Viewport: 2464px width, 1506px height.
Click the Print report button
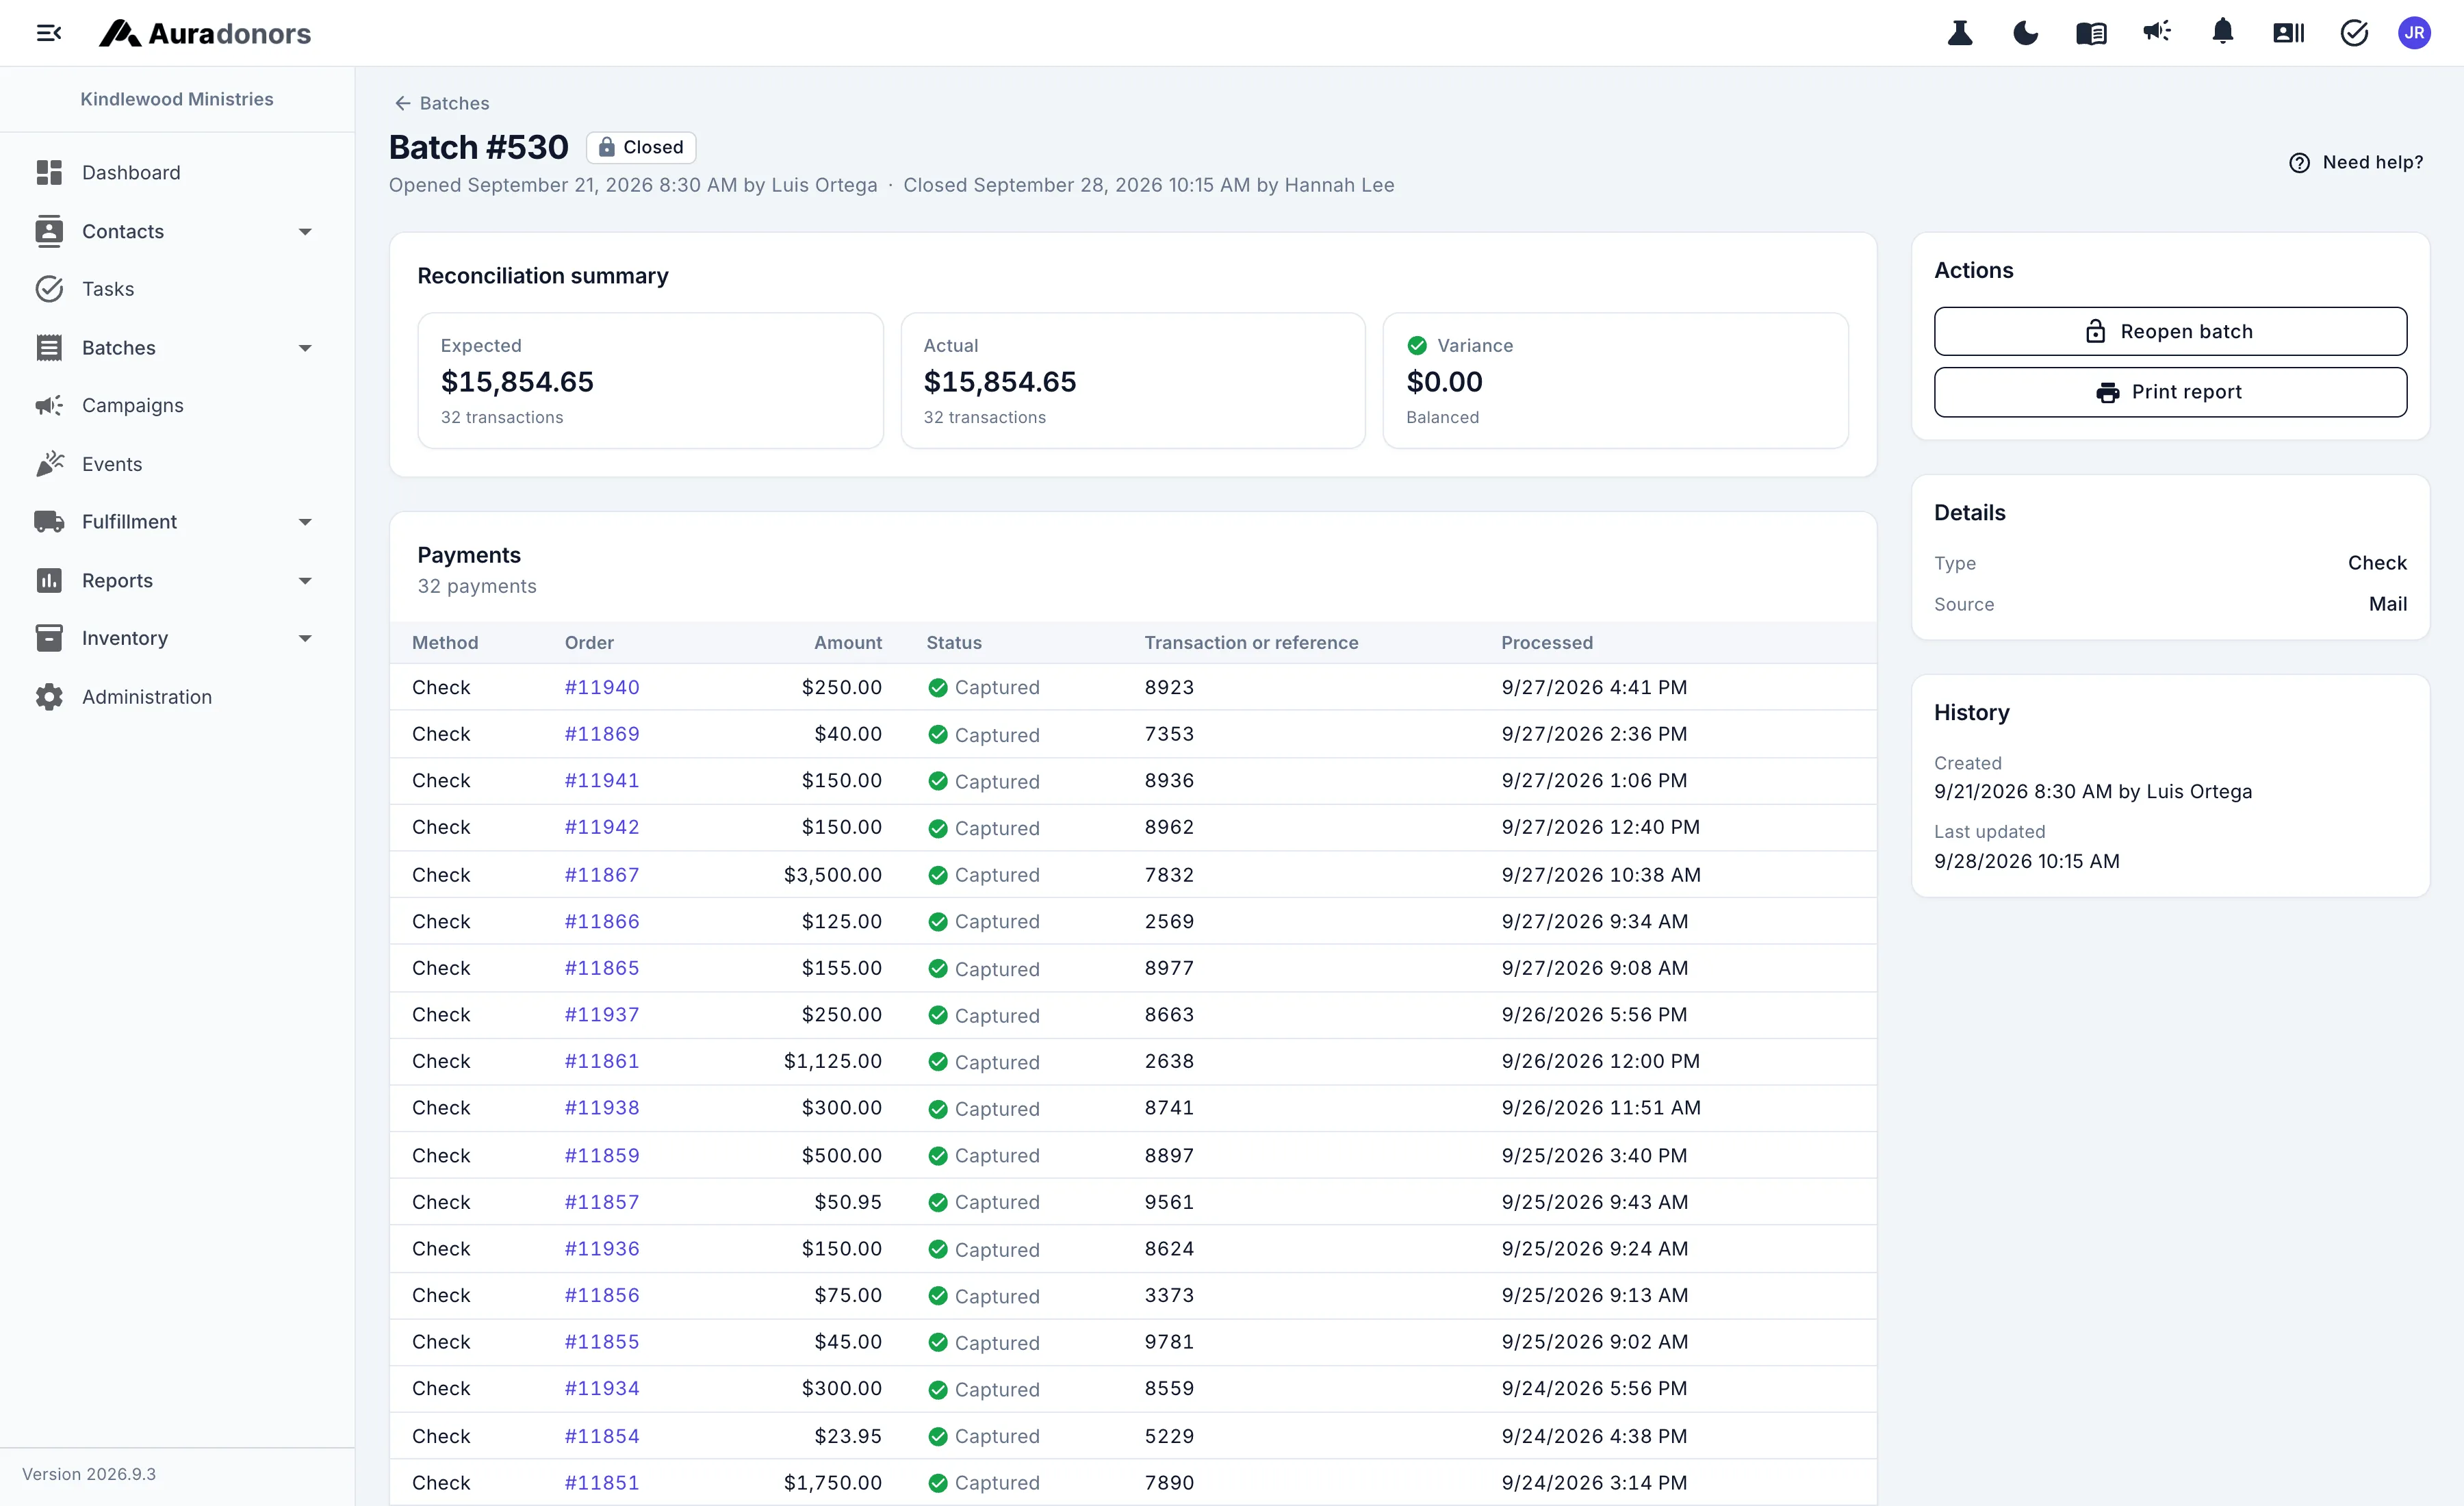2170,392
